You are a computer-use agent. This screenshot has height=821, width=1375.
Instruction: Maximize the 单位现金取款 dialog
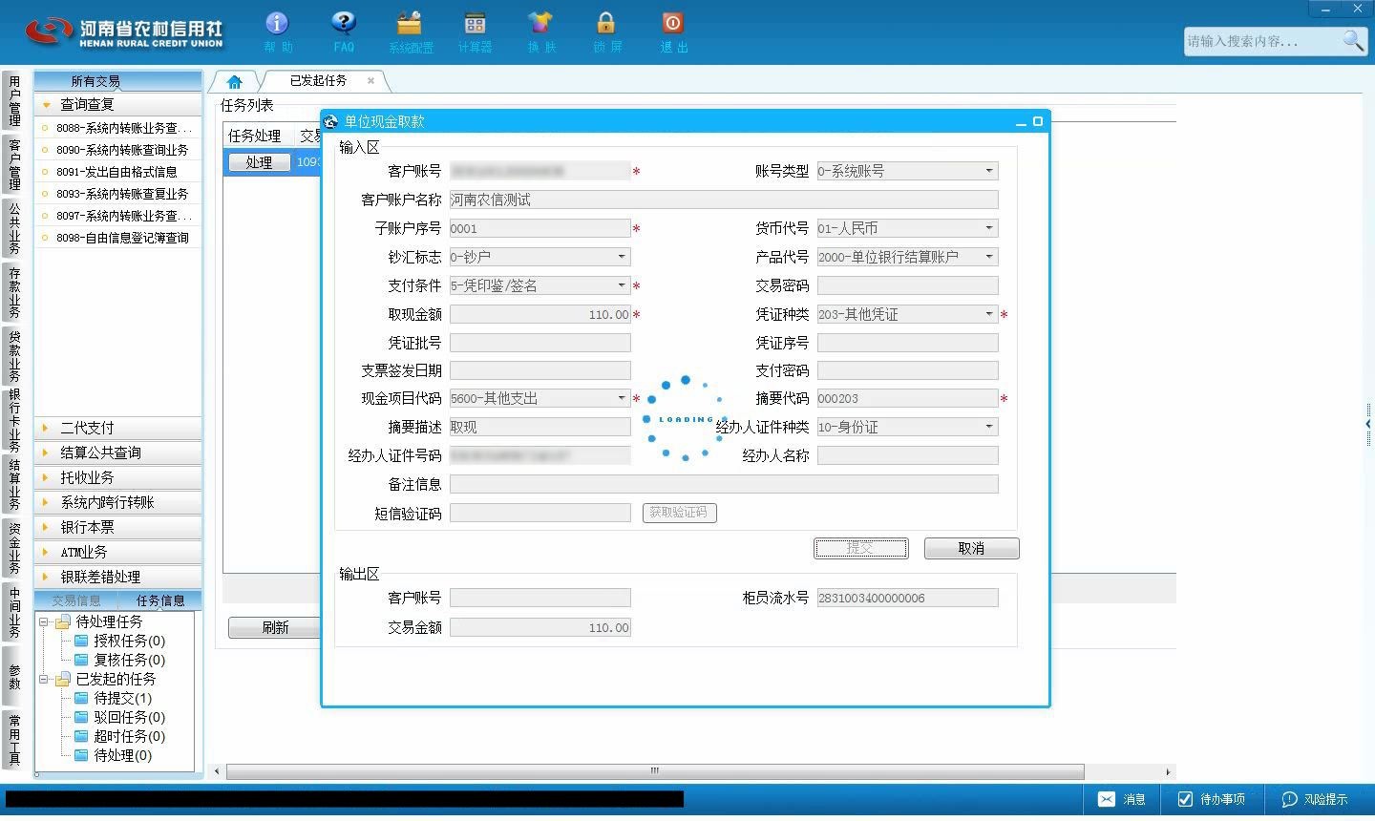point(1038,121)
